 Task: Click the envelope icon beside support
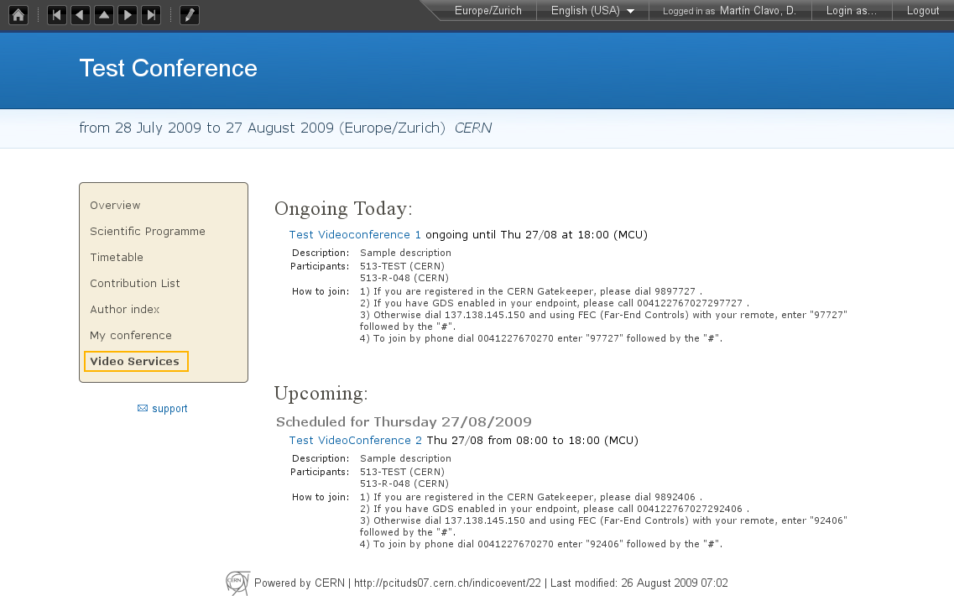[x=143, y=409]
